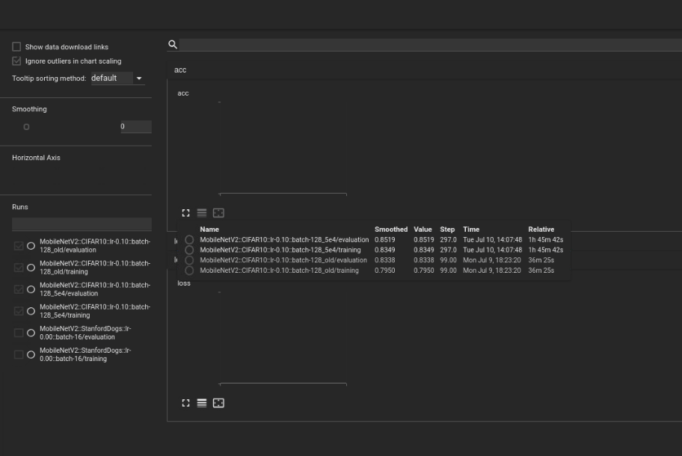Viewport: 682px width, 456px height.
Task: Check the StanfordDogs batch-16/training run checkbox
Action: (x=19, y=355)
